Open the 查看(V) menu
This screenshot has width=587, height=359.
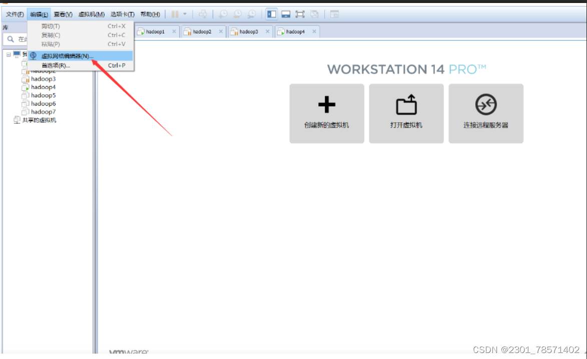point(63,14)
